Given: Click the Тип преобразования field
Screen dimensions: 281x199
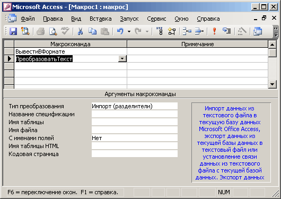Looking at the screenshot, I should click(x=135, y=106).
